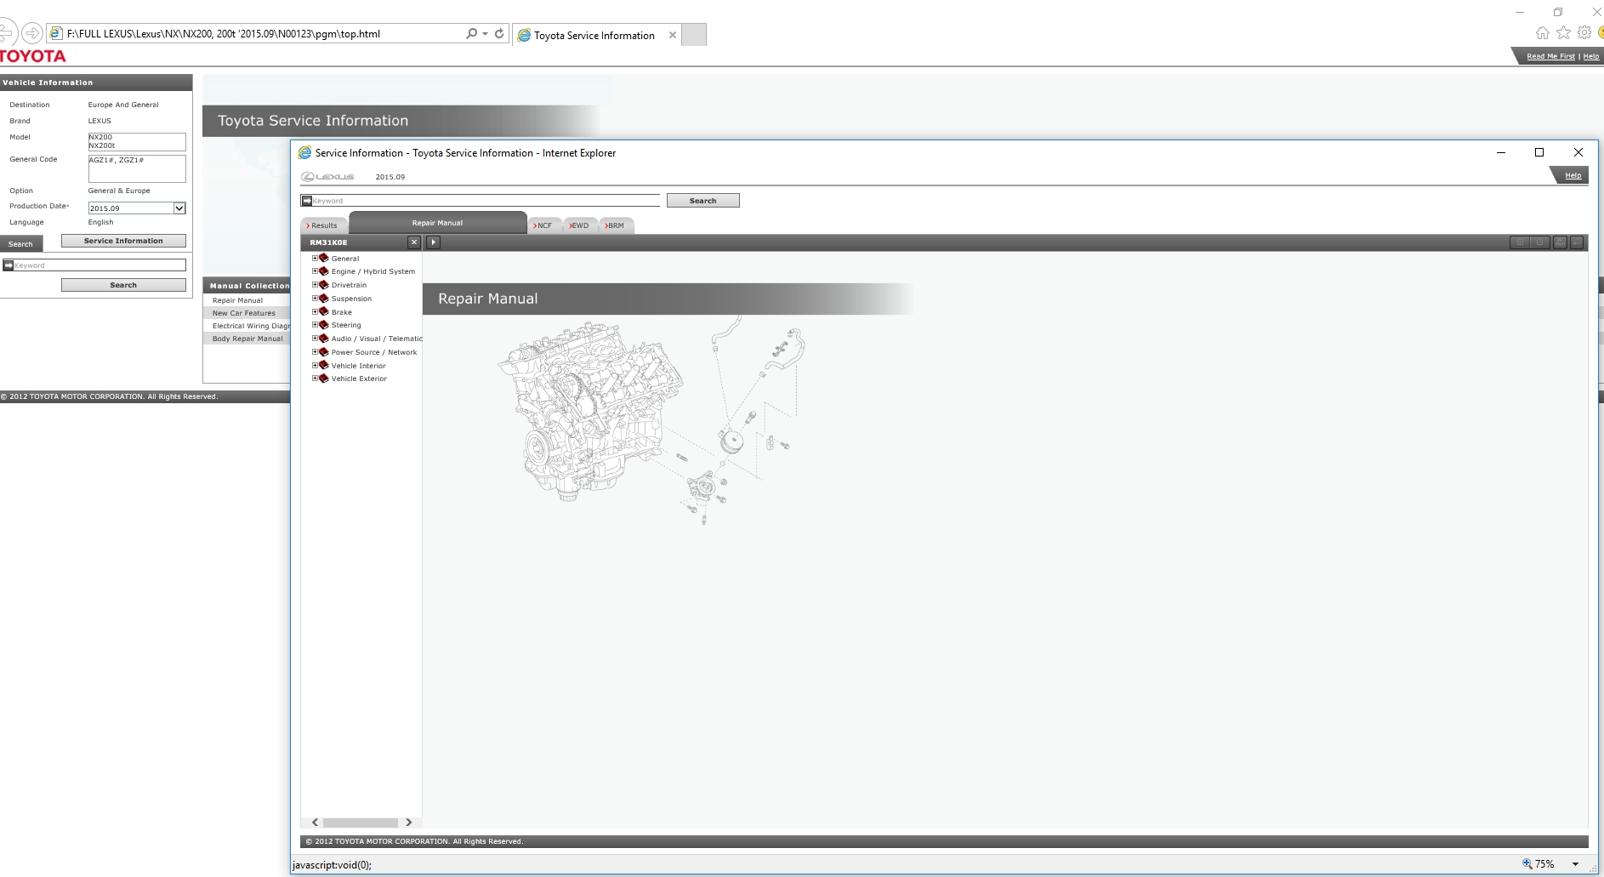Click Search button in Service Information window

[x=702, y=201]
